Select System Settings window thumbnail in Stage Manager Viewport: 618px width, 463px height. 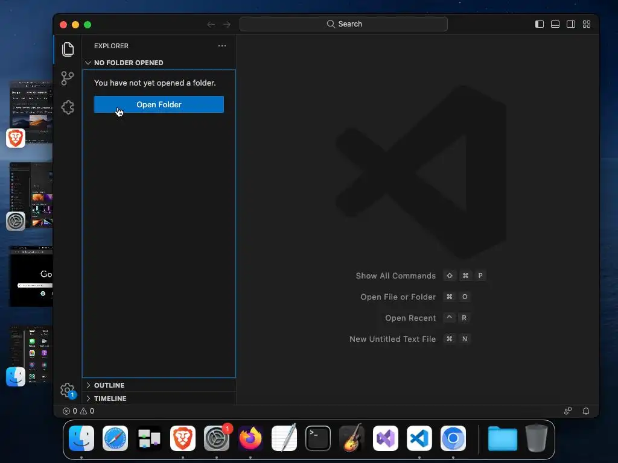(x=31, y=195)
